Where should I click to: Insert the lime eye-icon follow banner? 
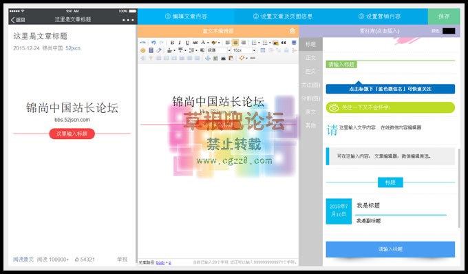(x=390, y=107)
